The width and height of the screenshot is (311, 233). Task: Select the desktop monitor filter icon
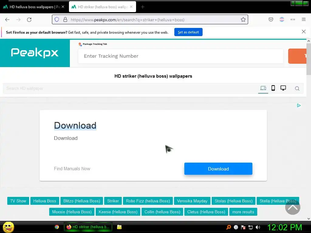283,88
